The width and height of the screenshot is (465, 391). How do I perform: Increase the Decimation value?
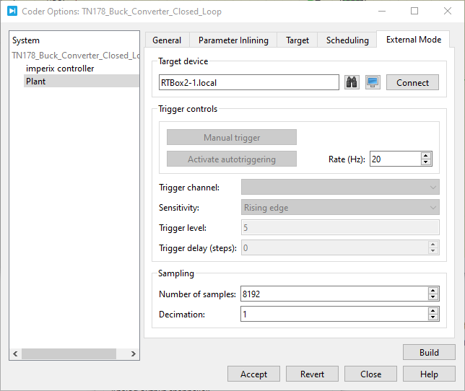pyautogui.click(x=433, y=311)
